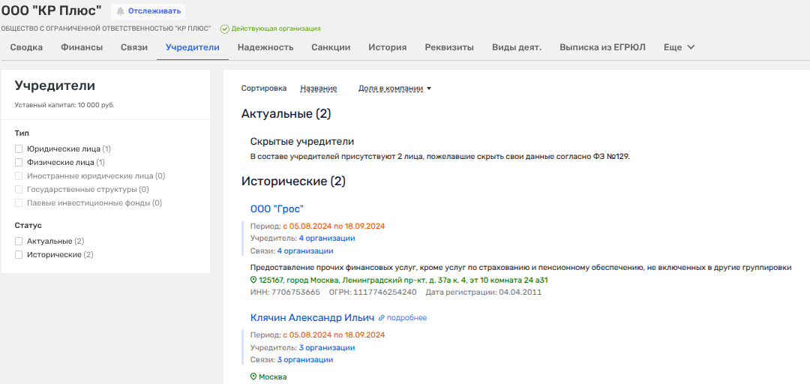Switch to the Финансы tab
The width and height of the screenshot is (810, 384).
pos(82,47)
